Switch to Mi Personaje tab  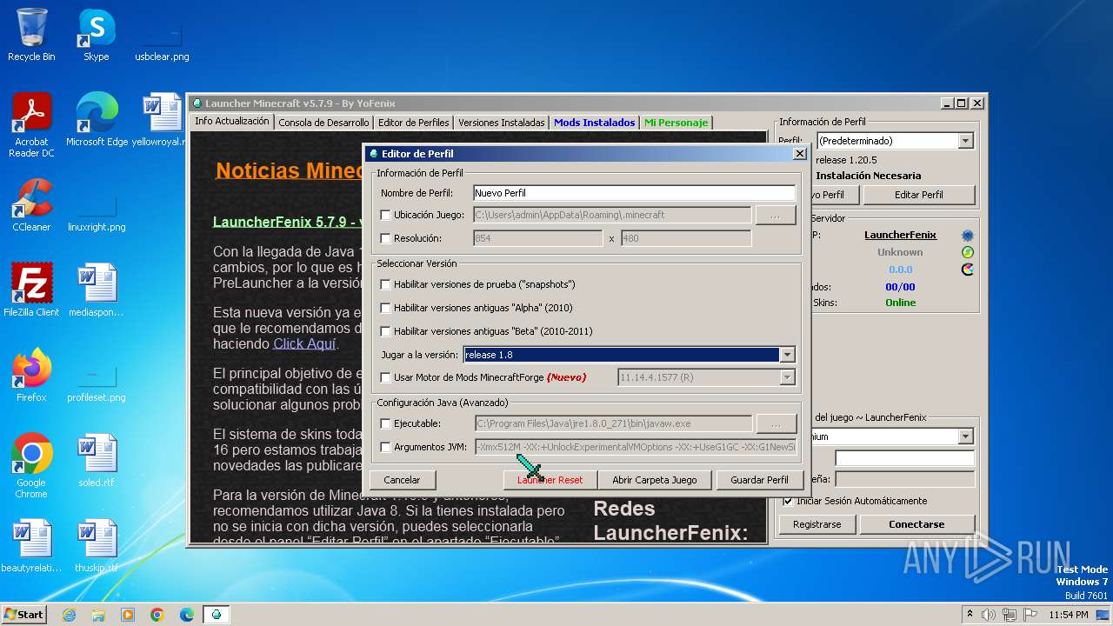(676, 123)
